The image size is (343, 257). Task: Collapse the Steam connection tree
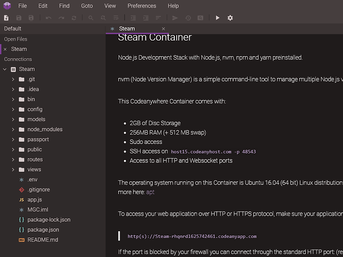pos(5,69)
